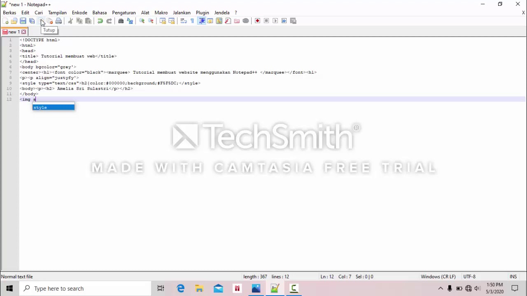The height and width of the screenshot is (296, 527).
Task: Open the Berkas menu
Action: (9, 13)
